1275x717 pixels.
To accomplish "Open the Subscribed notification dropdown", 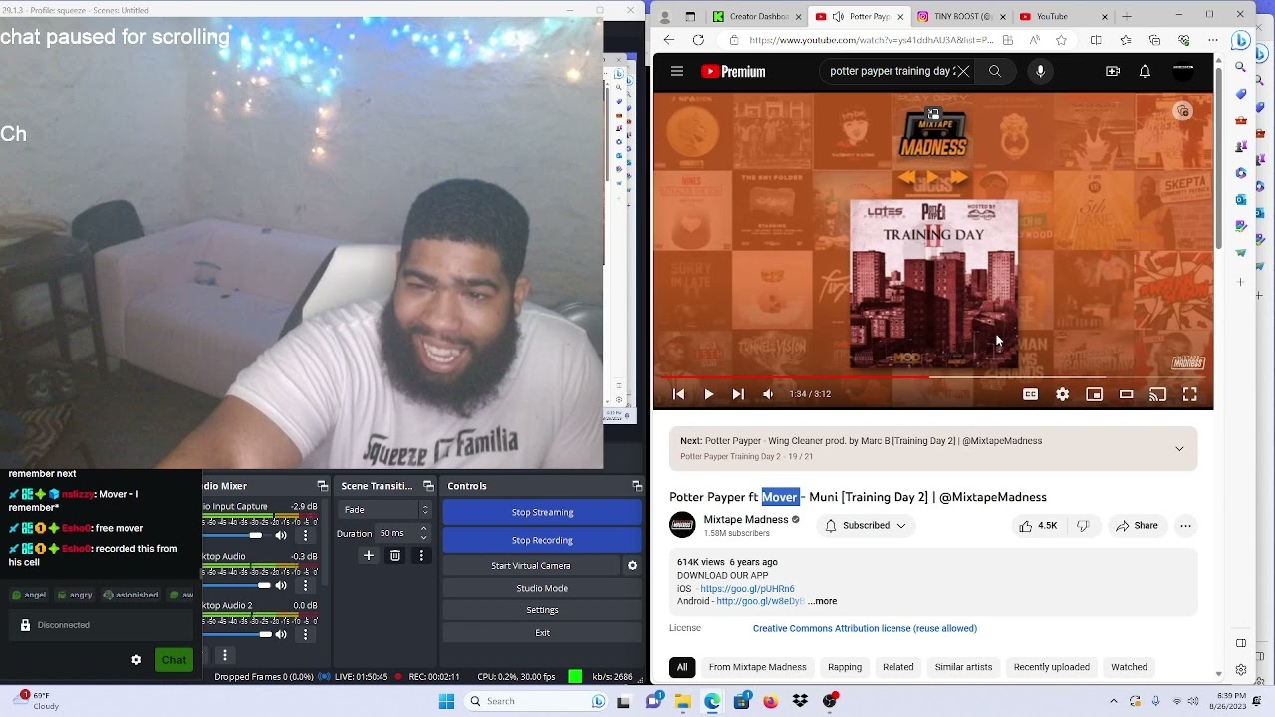I will (x=866, y=526).
